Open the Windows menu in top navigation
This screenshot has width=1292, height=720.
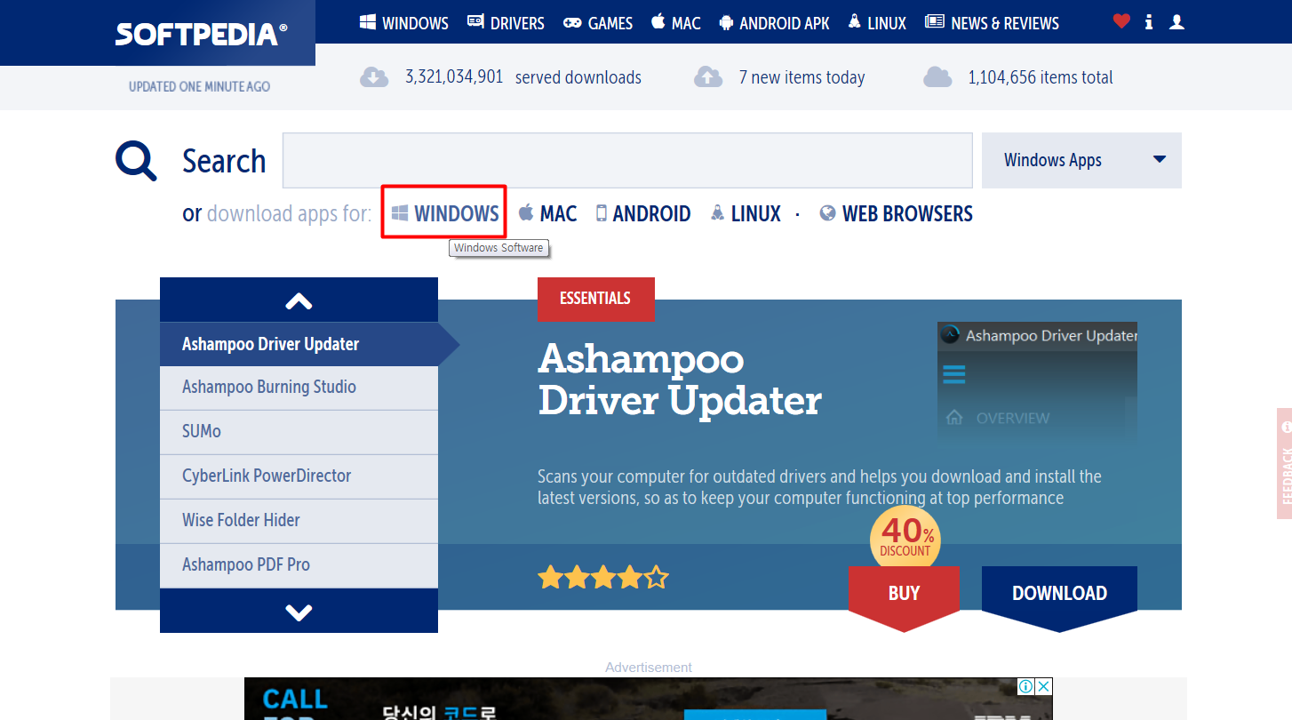pos(404,23)
